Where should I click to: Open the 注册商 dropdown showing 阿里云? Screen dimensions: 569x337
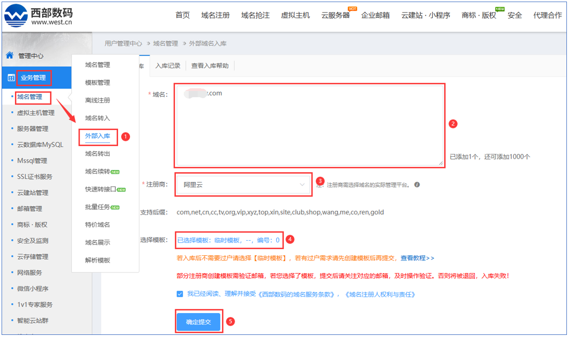243,185
